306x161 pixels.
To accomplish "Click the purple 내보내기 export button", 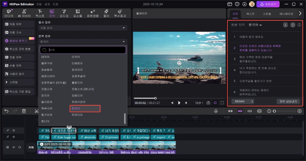I will [x=268, y=5].
